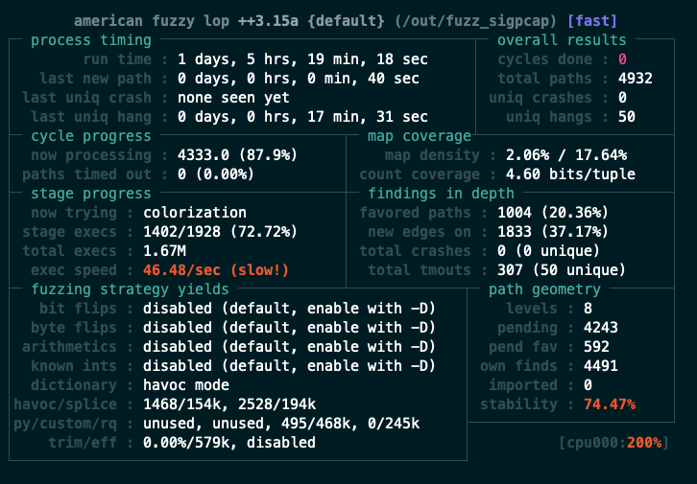Click trim/eff value '0.00%/579k, disabled'
This screenshot has height=484, width=697.
point(229,443)
